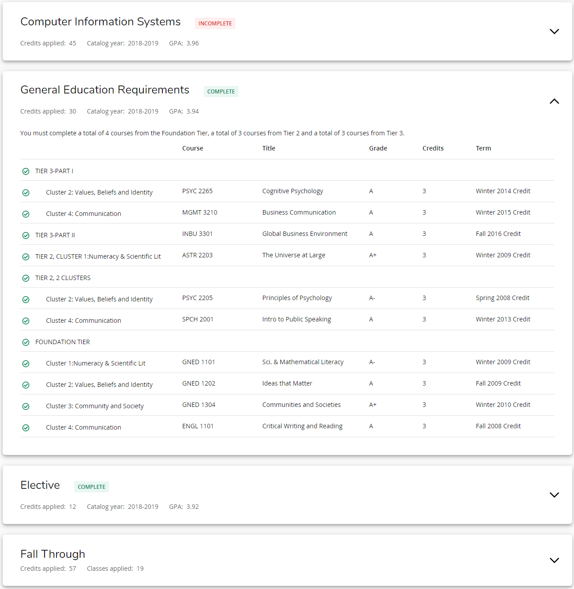
Task: Click the TIER 3-PART I checkmark icon
Action: [26, 171]
